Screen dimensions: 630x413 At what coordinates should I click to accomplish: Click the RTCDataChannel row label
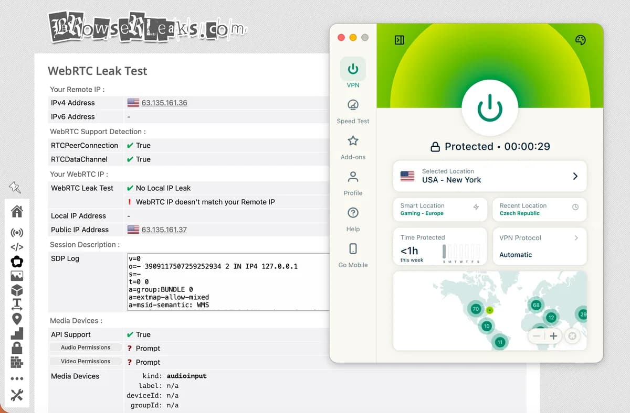click(x=79, y=159)
